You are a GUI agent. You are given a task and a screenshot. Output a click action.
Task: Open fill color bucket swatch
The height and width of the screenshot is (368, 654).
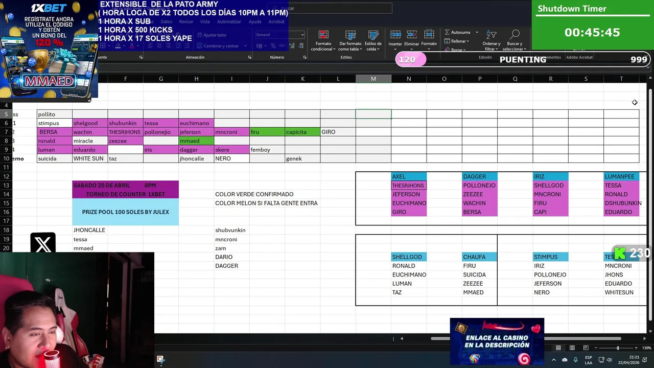click(x=118, y=45)
